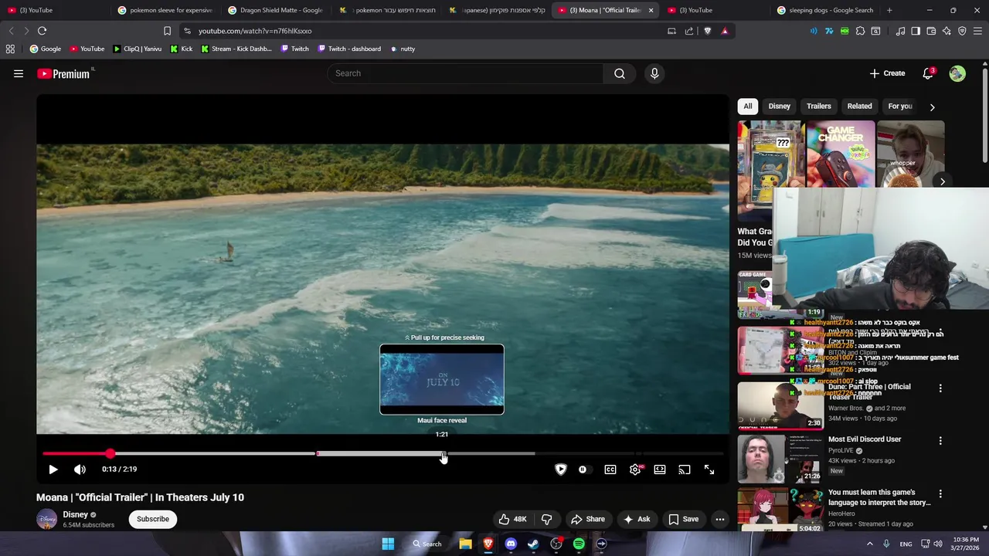The width and height of the screenshot is (989, 556).
Task: Bookmark this page in address bar
Action: tap(167, 31)
